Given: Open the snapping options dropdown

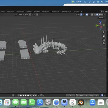Looking at the screenshot, I should point(33,15).
